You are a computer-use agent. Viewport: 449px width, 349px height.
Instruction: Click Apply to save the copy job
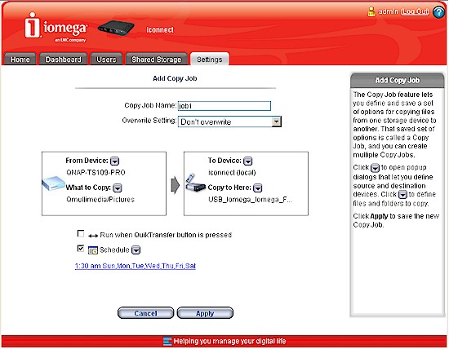click(x=205, y=313)
